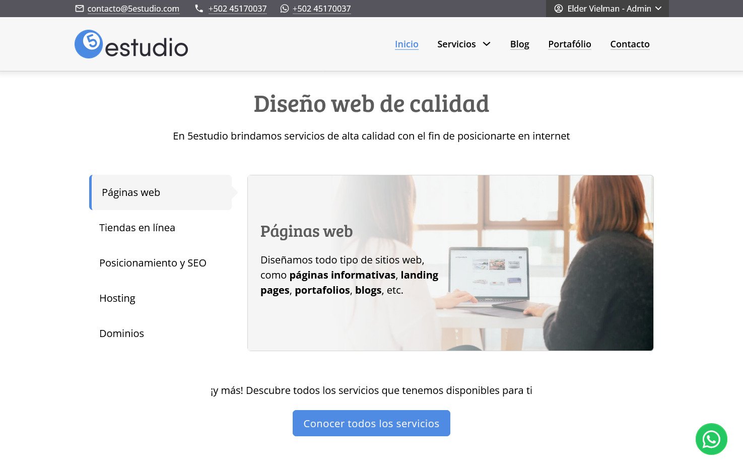Show the Posicionamiento y SEO tab
This screenshot has height=467, width=743.
pos(153,263)
